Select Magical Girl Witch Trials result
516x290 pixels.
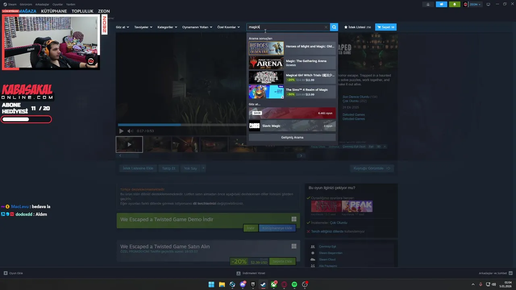[292, 77]
